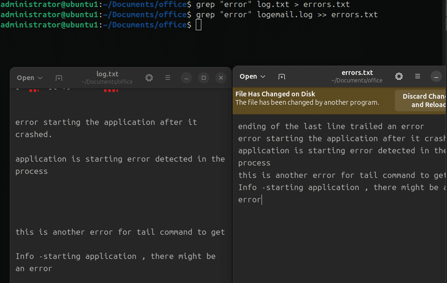Click the log.txt title in header bar
Screen dimensions: 447x283
[107, 74]
